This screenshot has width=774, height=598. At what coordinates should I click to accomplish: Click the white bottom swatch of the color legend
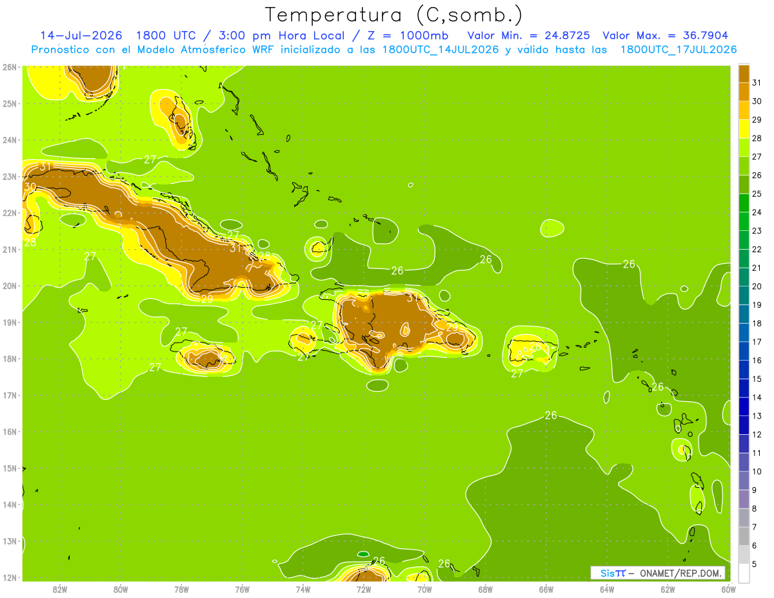click(744, 573)
